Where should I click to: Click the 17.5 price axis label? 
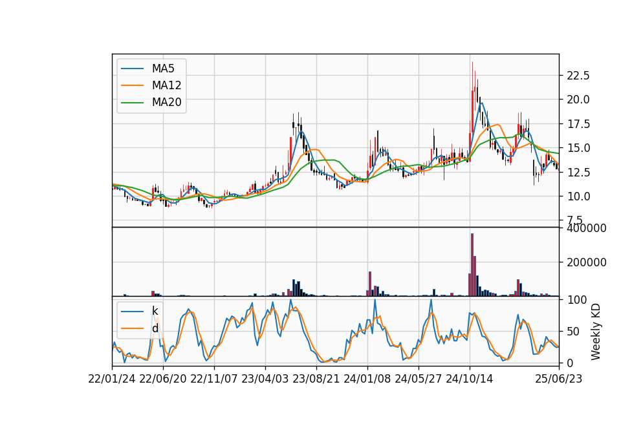578,124
